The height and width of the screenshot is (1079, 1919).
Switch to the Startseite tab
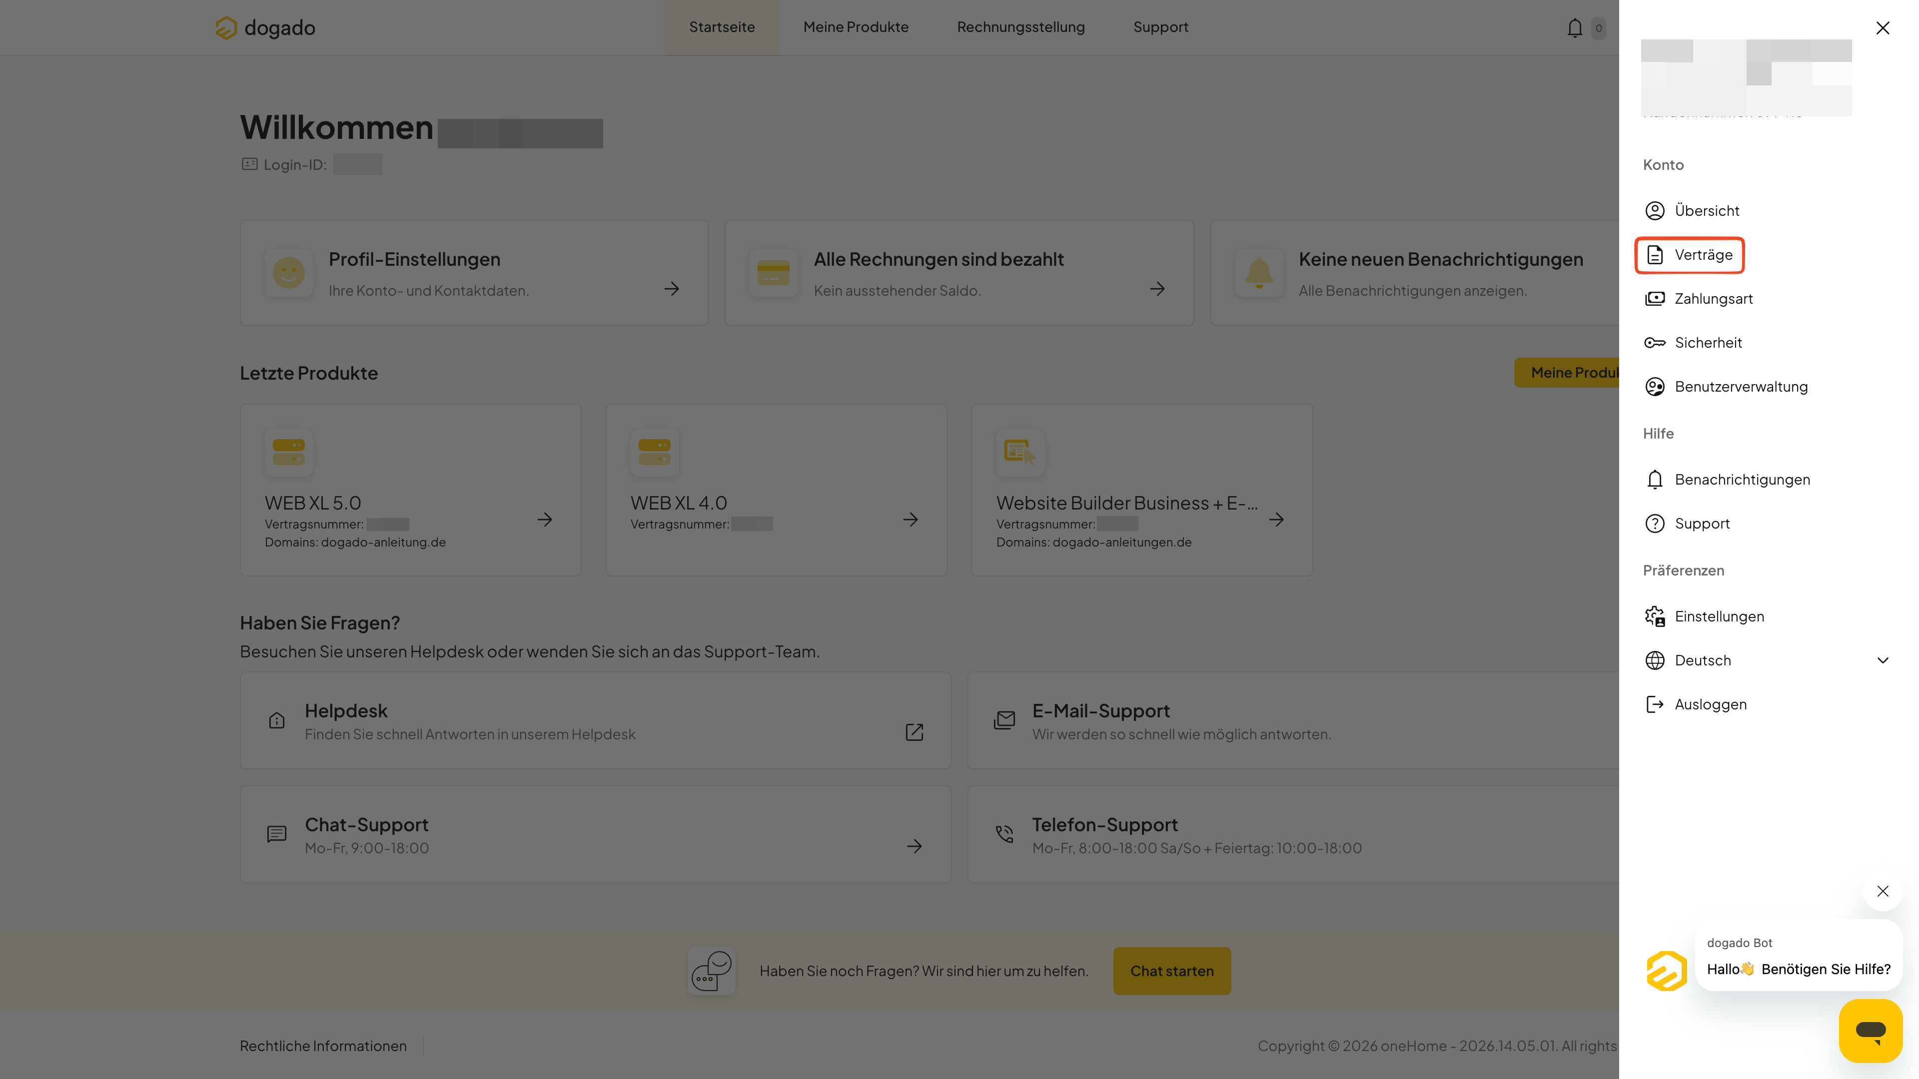click(x=722, y=27)
